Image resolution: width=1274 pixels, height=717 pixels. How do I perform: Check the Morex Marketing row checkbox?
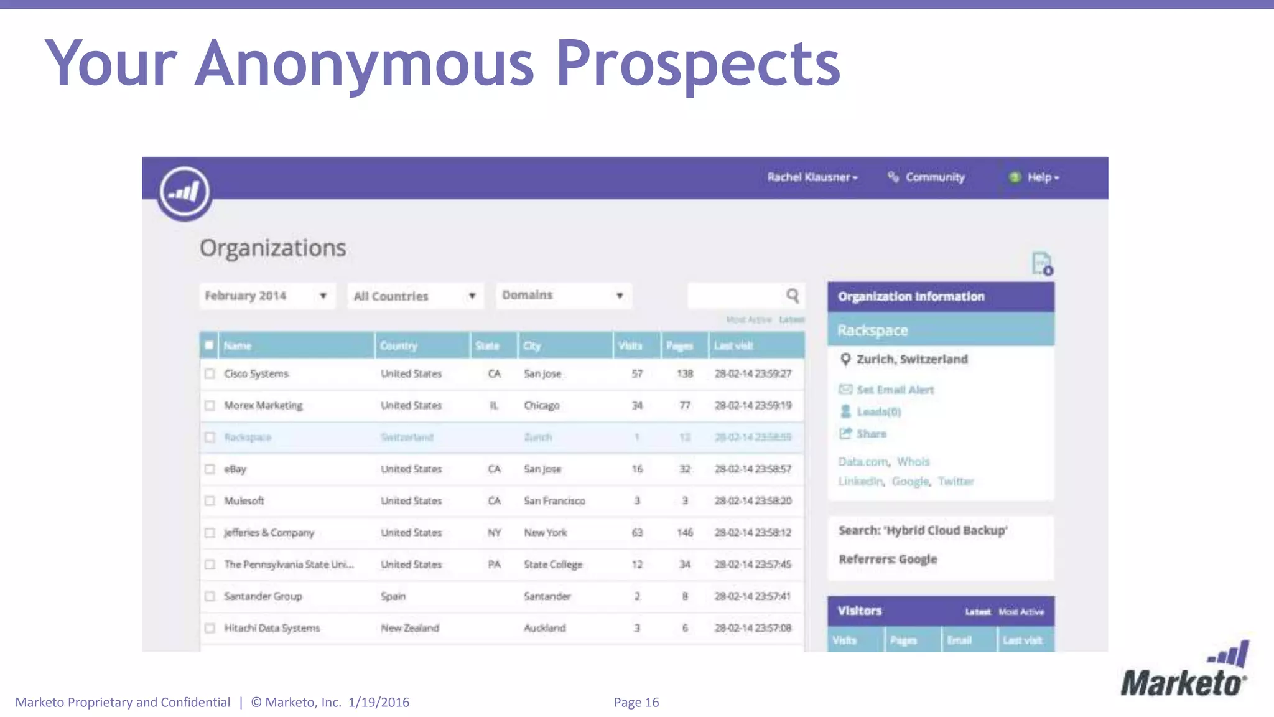(210, 406)
